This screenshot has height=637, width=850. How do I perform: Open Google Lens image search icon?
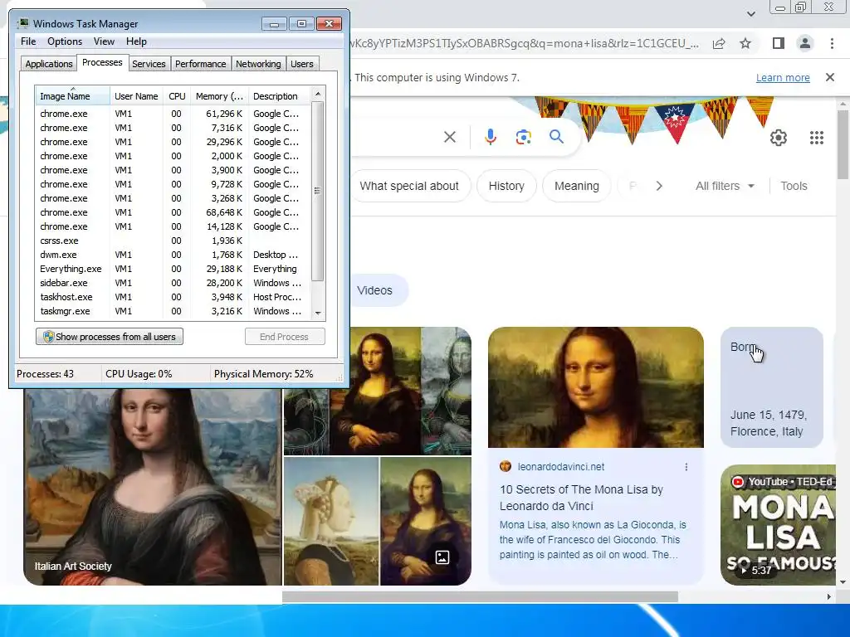click(523, 137)
